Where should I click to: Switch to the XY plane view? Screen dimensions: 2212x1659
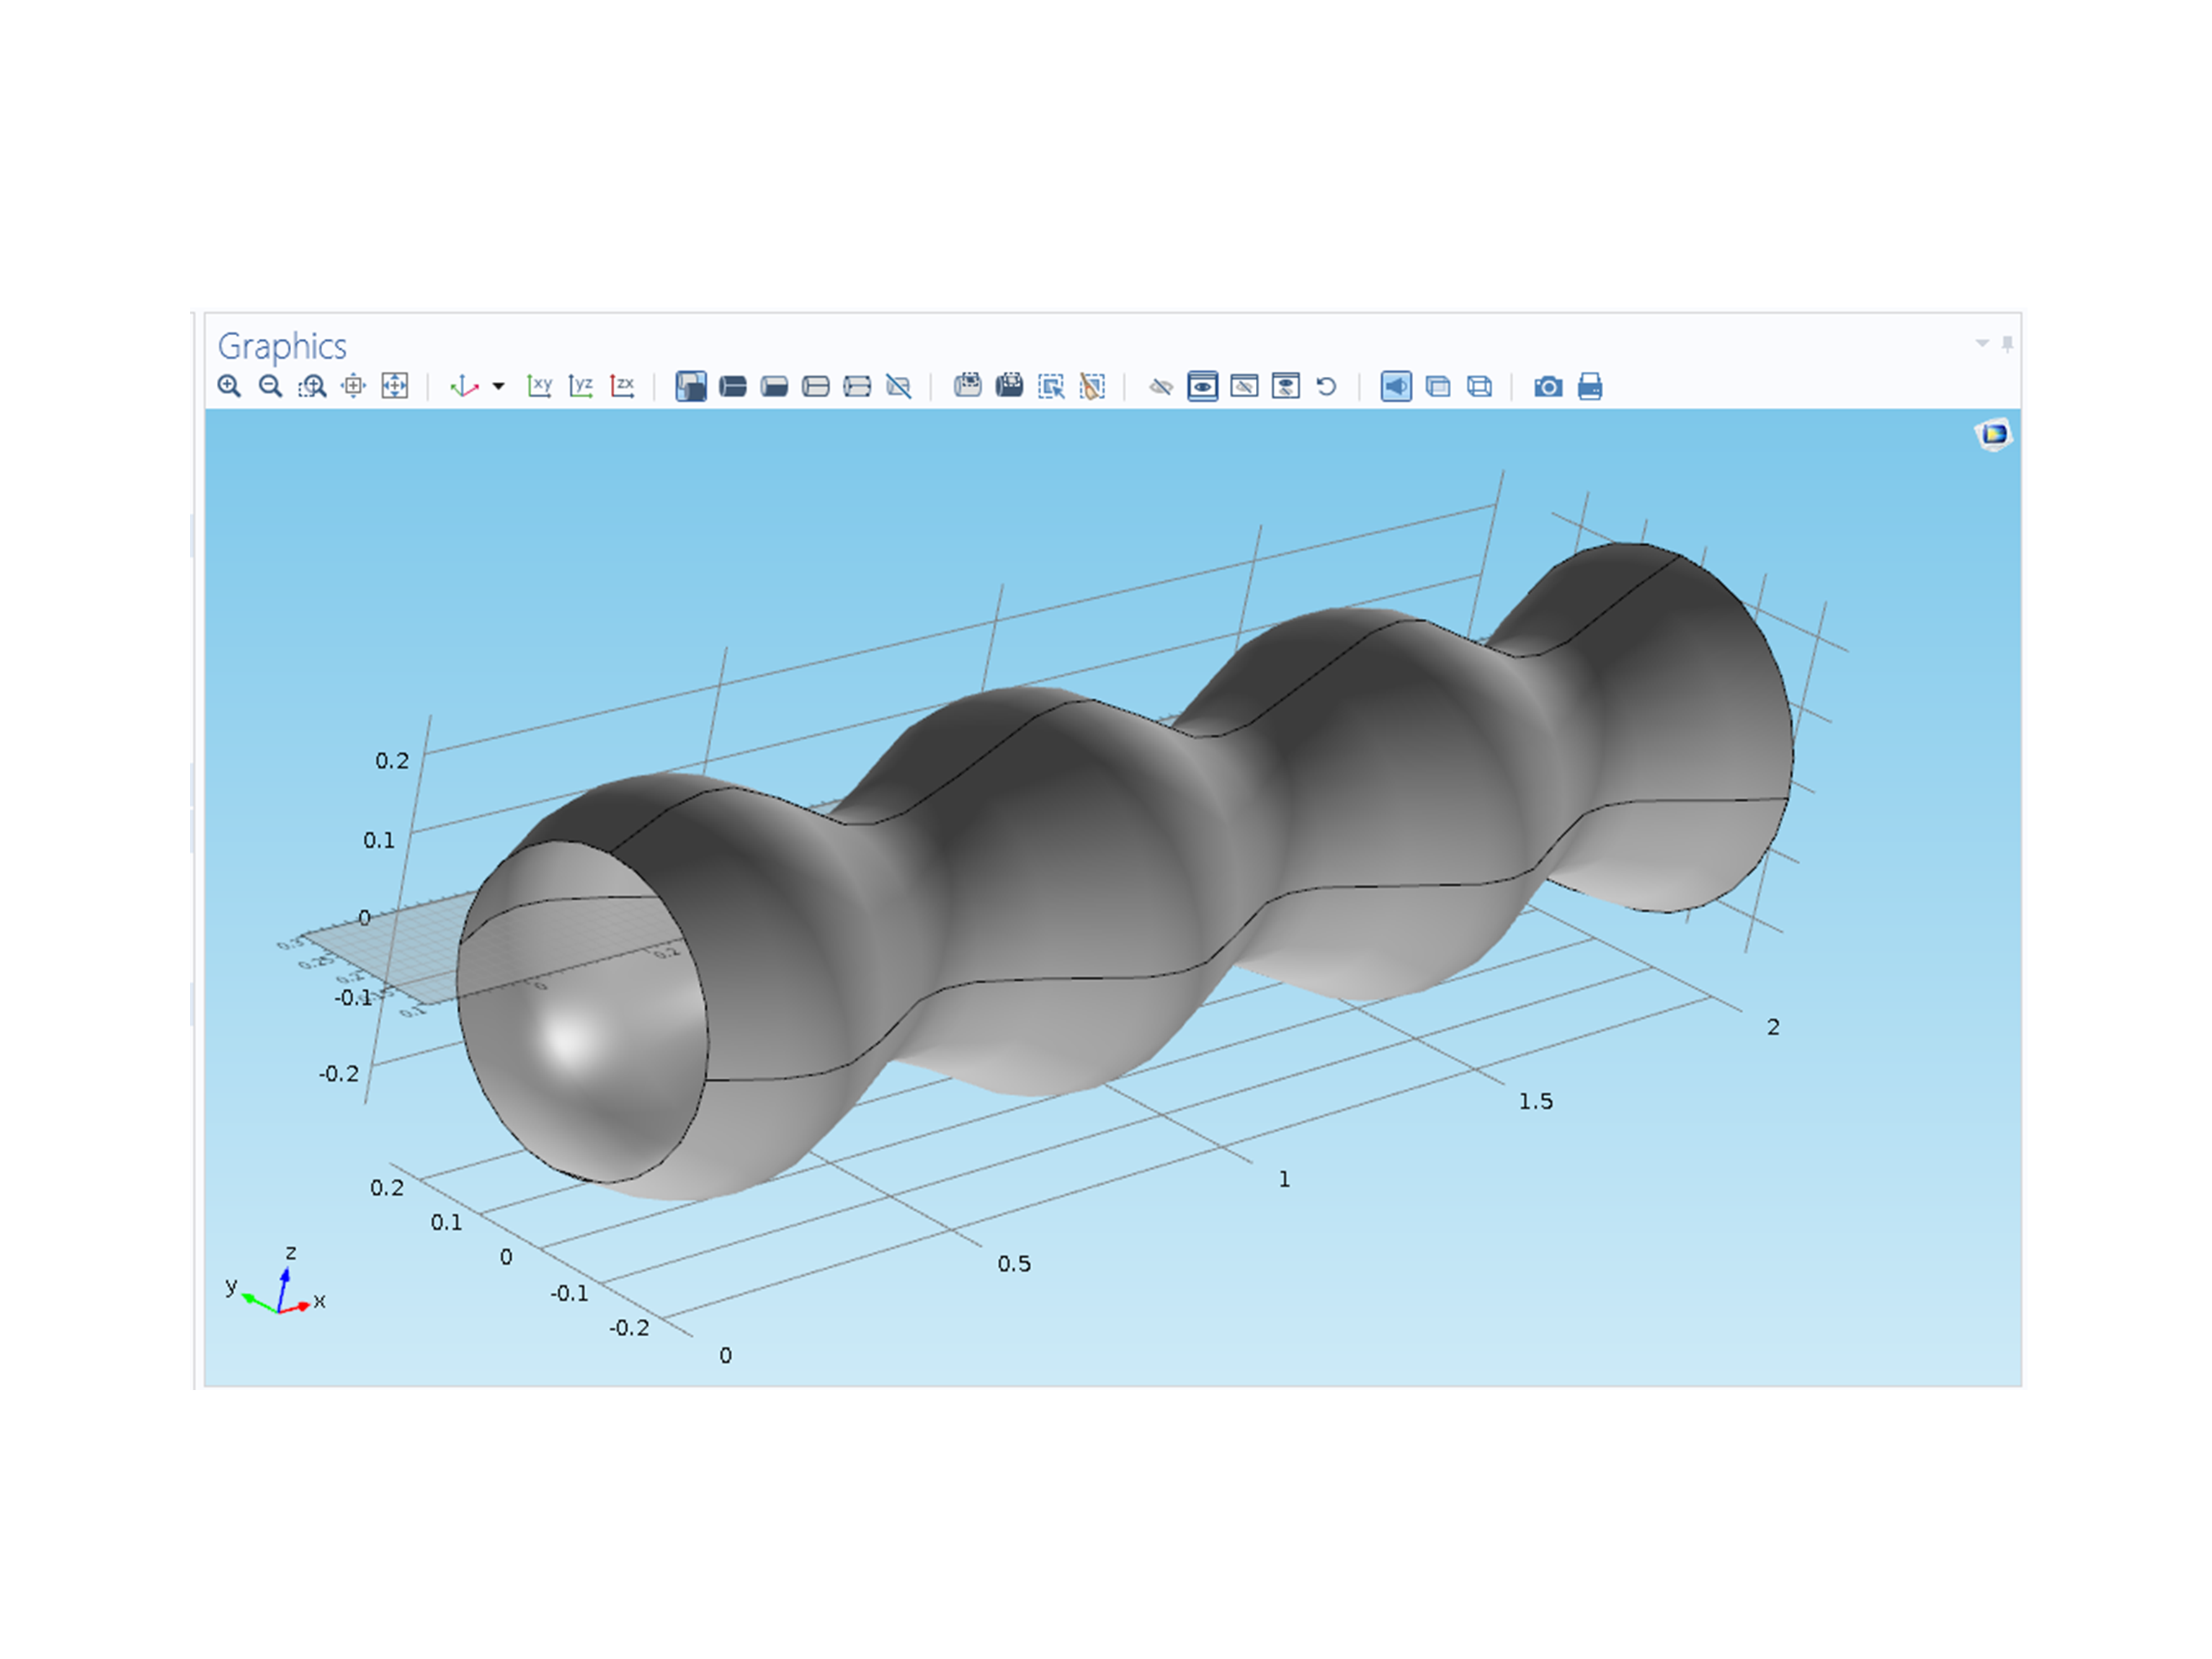(x=539, y=386)
